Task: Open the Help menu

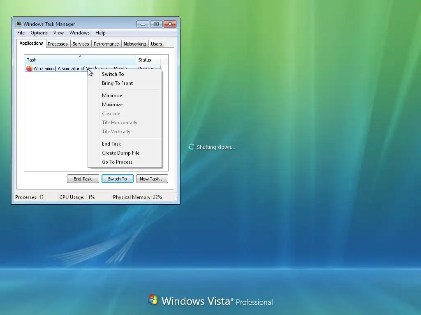Action: tap(100, 33)
